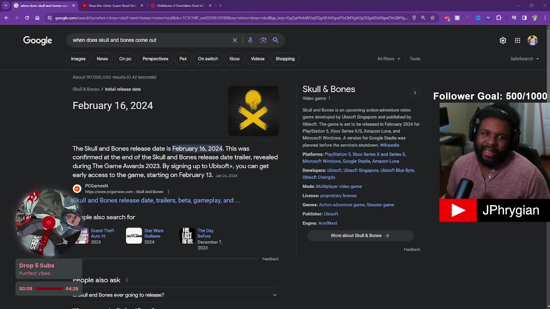The image size is (550, 309).
Task: Expand the first People also ask question
Action: point(175,295)
